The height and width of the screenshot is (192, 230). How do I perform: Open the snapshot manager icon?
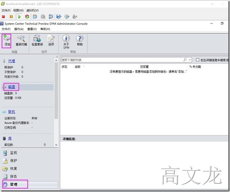[51, 17]
